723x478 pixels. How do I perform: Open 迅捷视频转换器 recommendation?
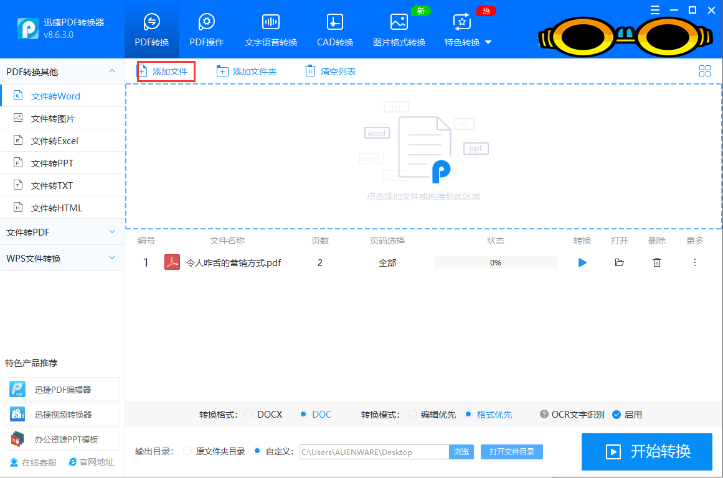coord(62,414)
